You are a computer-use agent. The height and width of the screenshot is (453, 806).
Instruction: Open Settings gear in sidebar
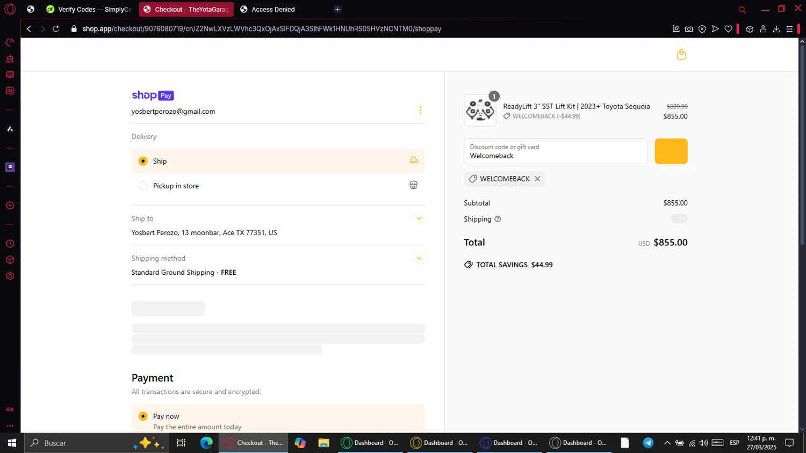point(10,276)
